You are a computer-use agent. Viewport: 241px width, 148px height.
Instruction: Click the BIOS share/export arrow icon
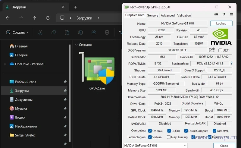tap(212, 50)
